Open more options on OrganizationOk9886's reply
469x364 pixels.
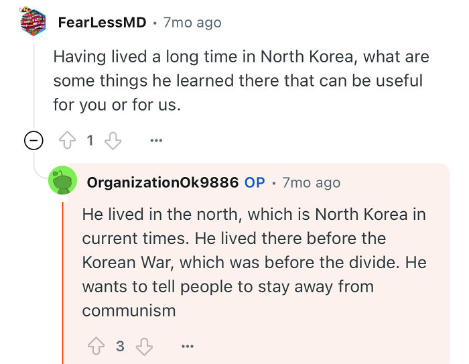(187, 347)
